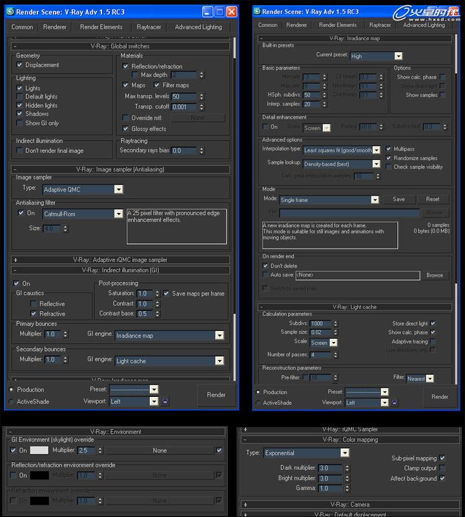The height and width of the screenshot is (517, 465).
Task: Click Render button in right window
Action: (440, 397)
